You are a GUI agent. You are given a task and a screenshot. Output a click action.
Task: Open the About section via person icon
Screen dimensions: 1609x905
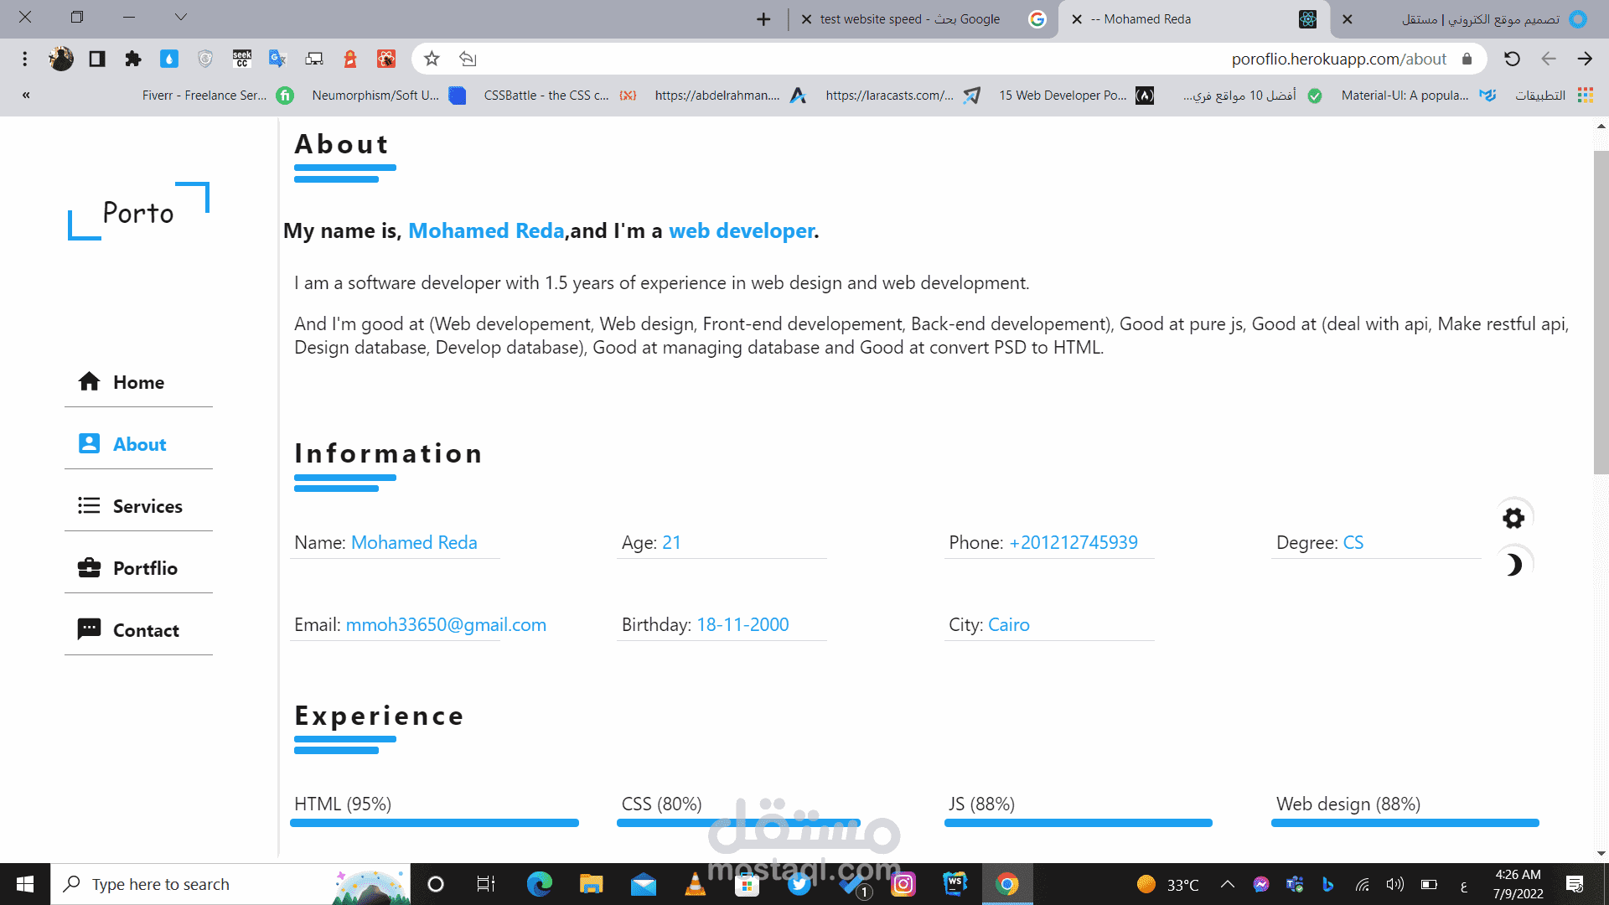coord(89,443)
